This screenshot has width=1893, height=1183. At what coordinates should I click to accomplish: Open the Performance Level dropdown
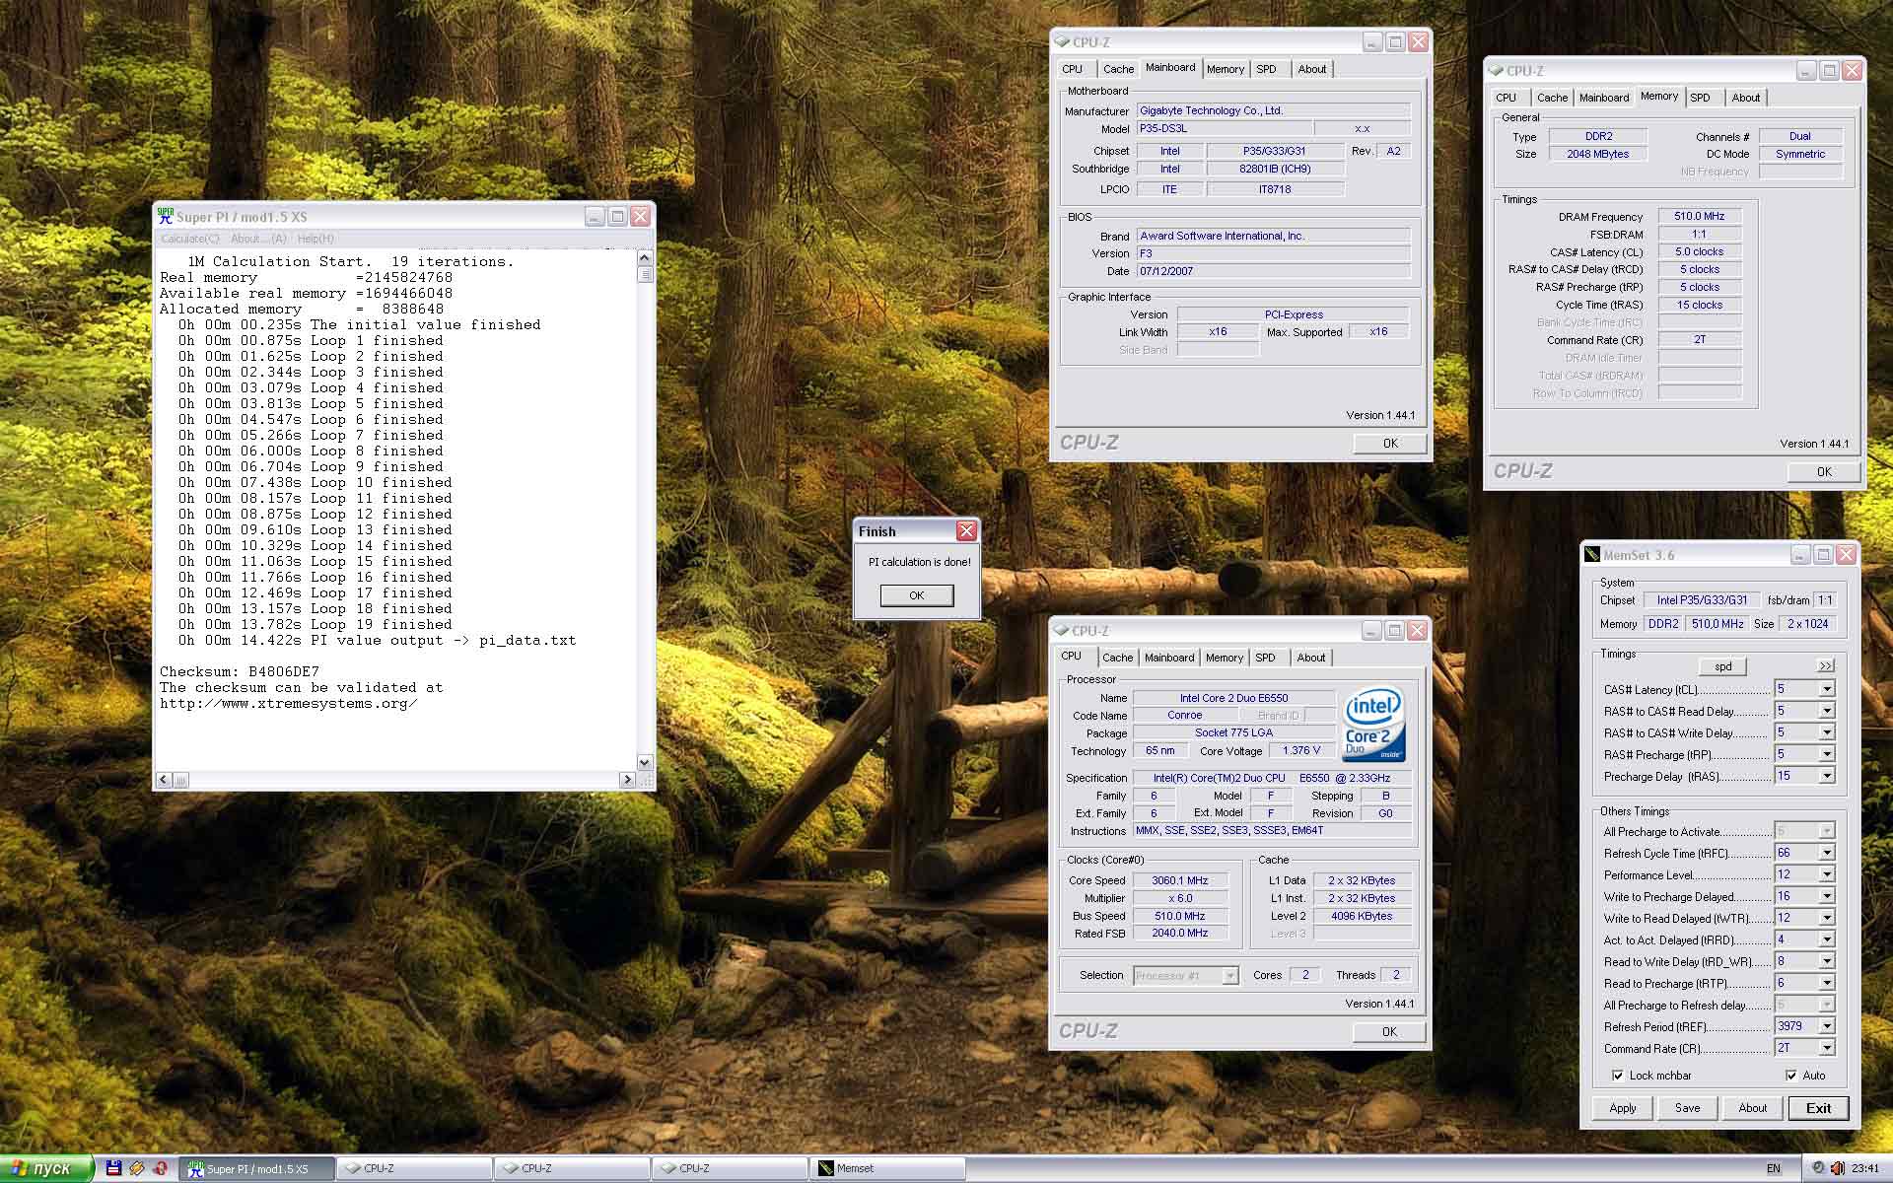[1827, 874]
